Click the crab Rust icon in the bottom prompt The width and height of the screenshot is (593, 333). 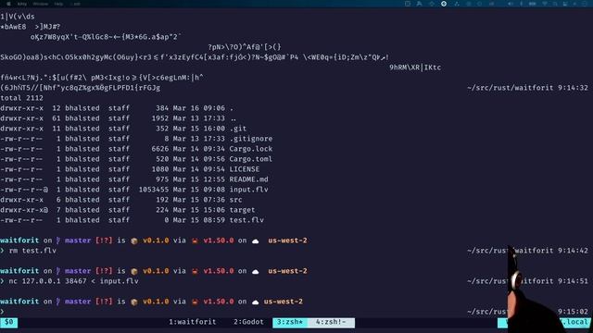coord(195,302)
